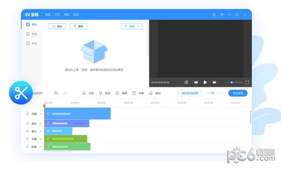Image resolution: width=281 pixels, height=169 pixels.
Task: Select the scissors 分割 split tool
Action: [88, 93]
